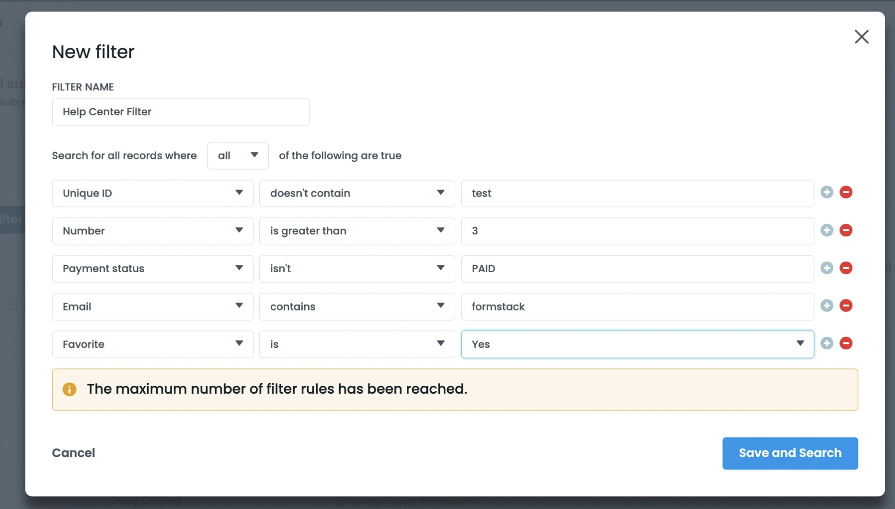Click the info icon in warning banner

tap(69, 389)
